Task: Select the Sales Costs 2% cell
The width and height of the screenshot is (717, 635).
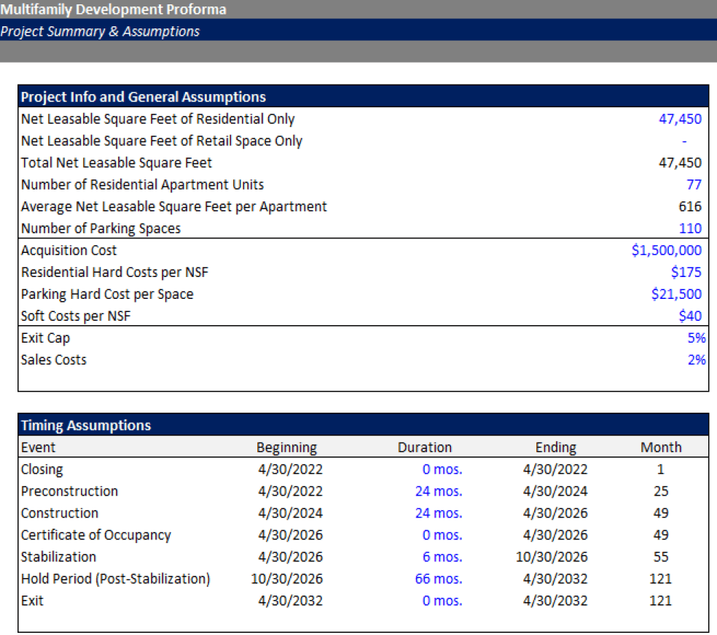Action: pos(696,360)
